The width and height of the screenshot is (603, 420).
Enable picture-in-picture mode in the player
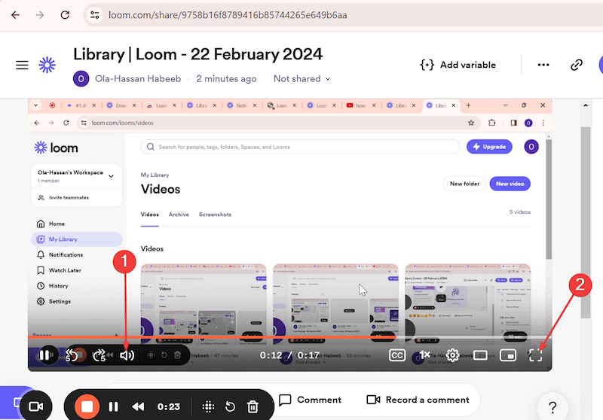[508, 355]
